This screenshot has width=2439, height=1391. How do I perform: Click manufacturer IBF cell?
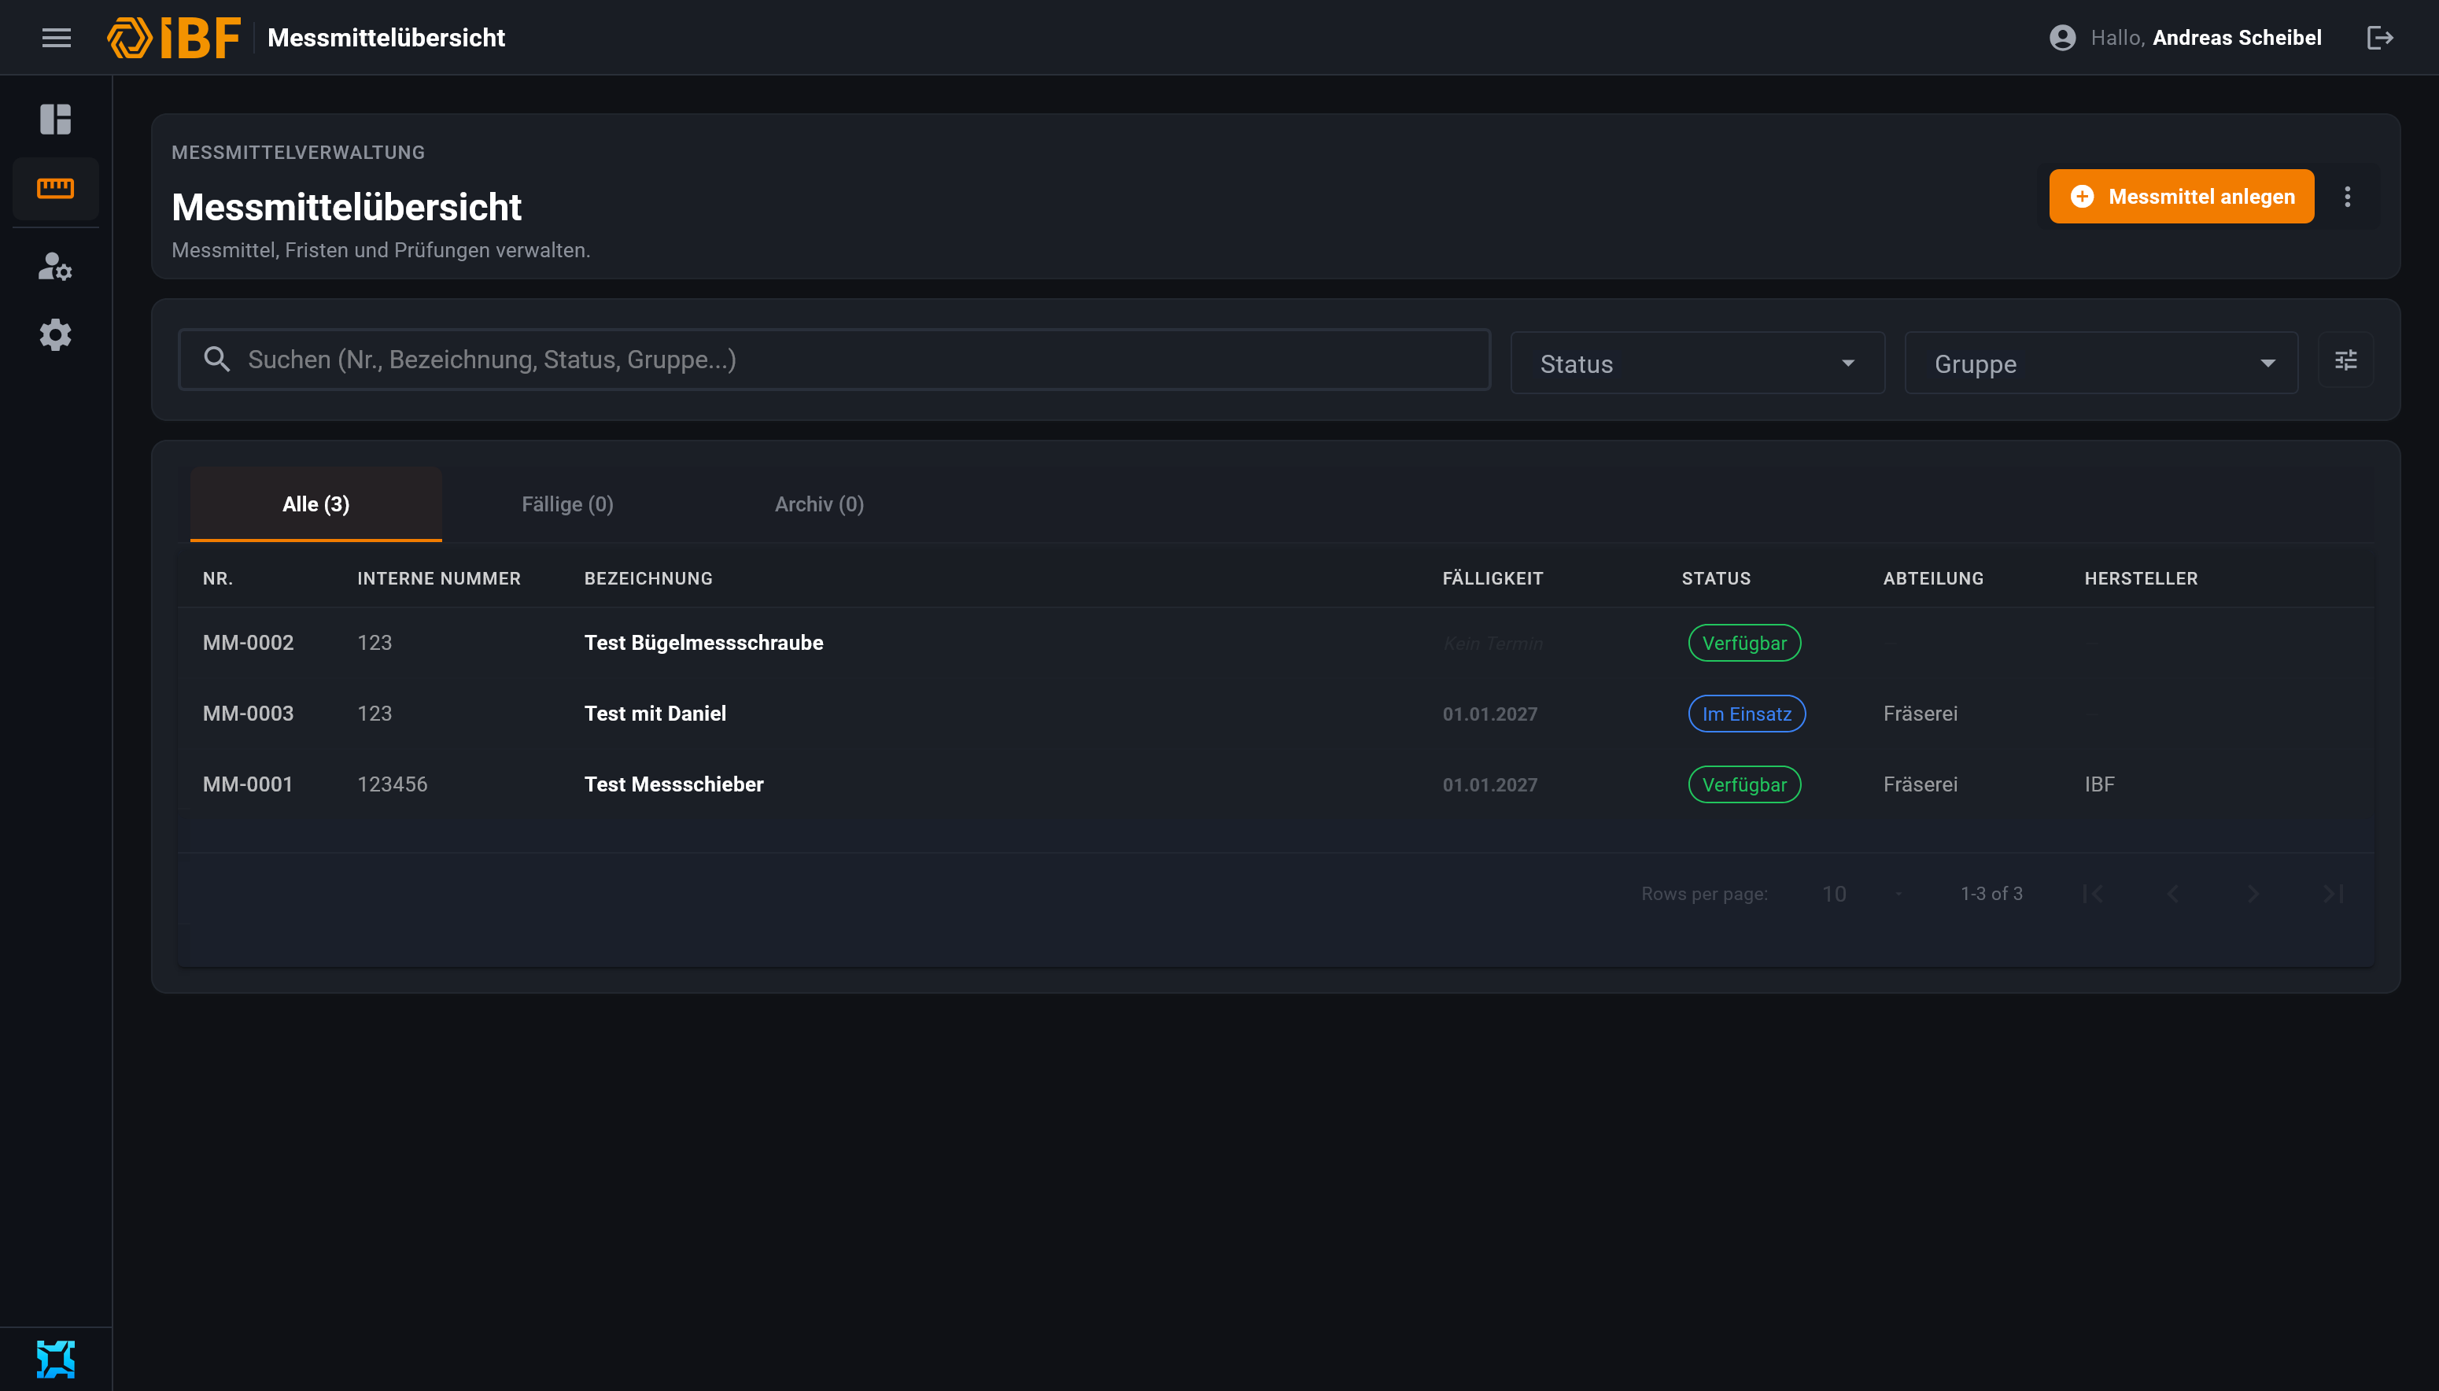pos(2099,784)
